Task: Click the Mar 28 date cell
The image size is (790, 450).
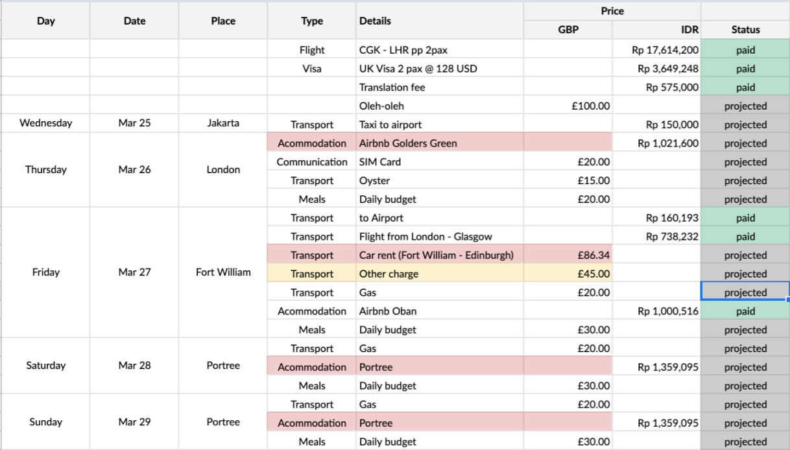Action: pos(134,366)
